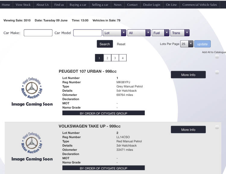Open More Info for Peugeot 107
The image size is (226, 174).
click(x=188, y=74)
